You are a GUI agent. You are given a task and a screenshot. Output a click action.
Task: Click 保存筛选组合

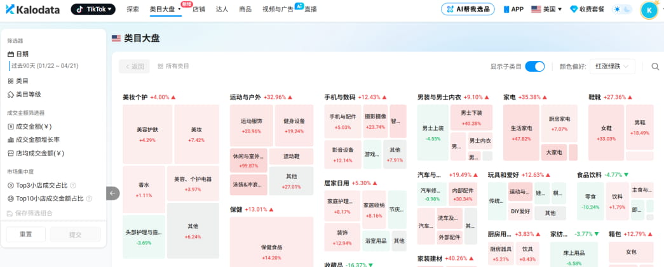[30, 213]
